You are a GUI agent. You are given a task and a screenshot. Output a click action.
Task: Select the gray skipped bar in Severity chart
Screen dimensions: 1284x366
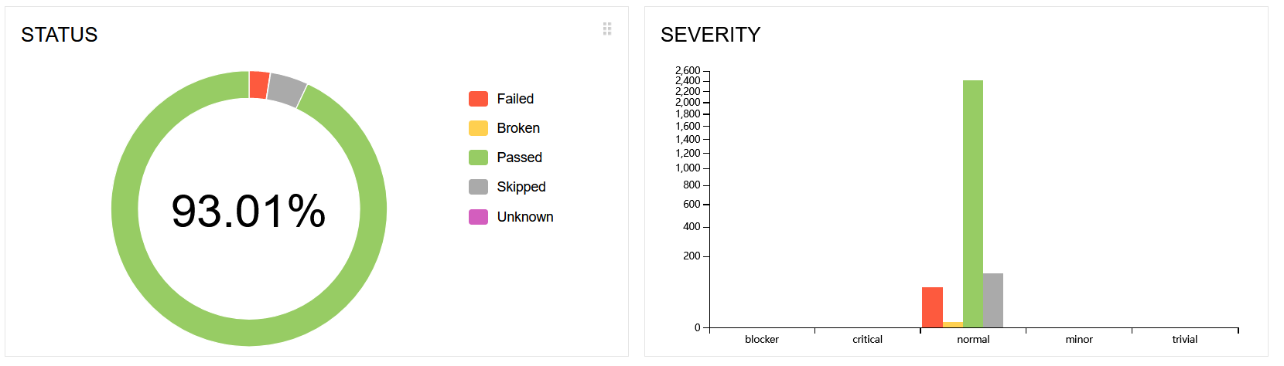pyautogui.click(x=993, y=300)
